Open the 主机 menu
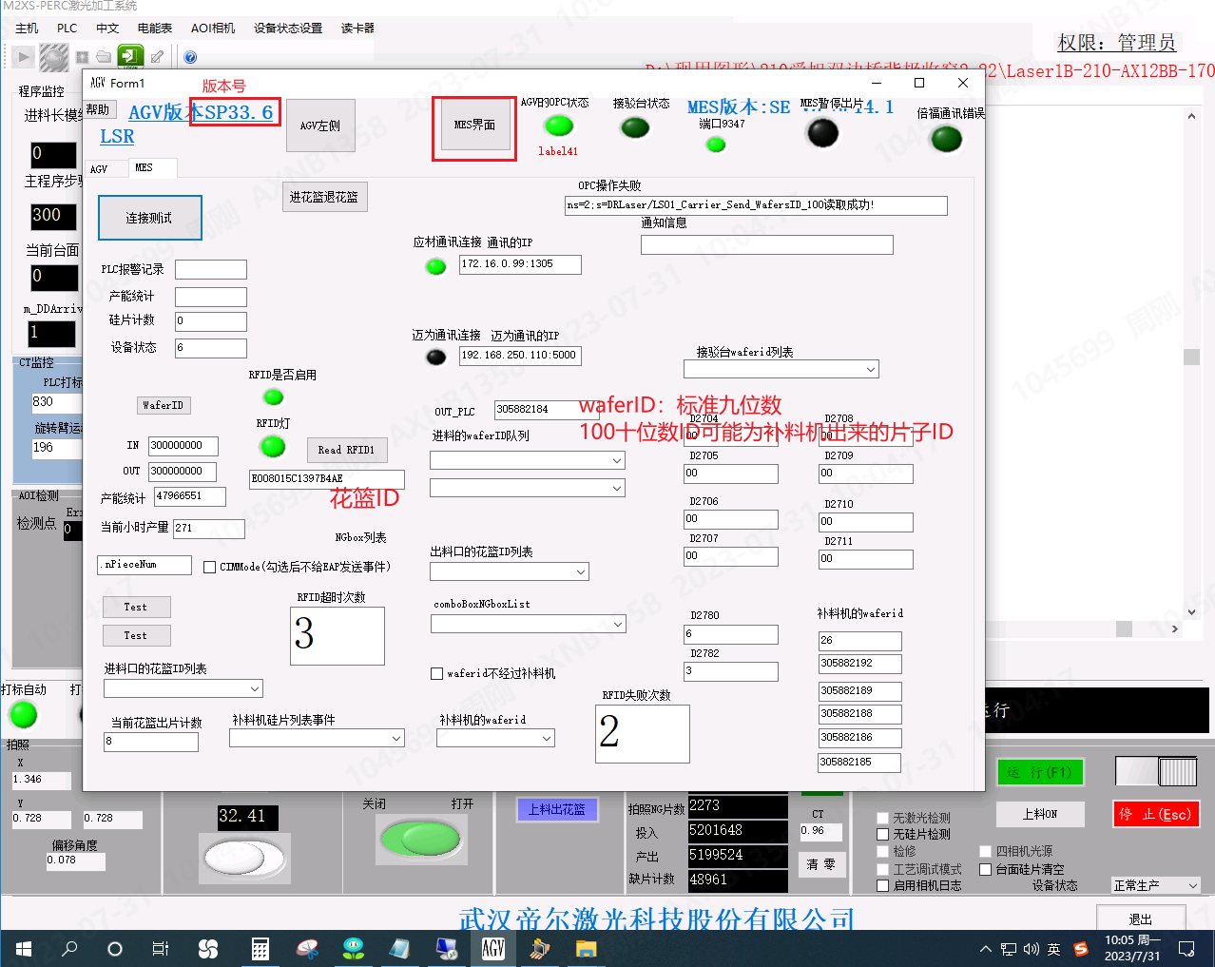 point(27,29)
